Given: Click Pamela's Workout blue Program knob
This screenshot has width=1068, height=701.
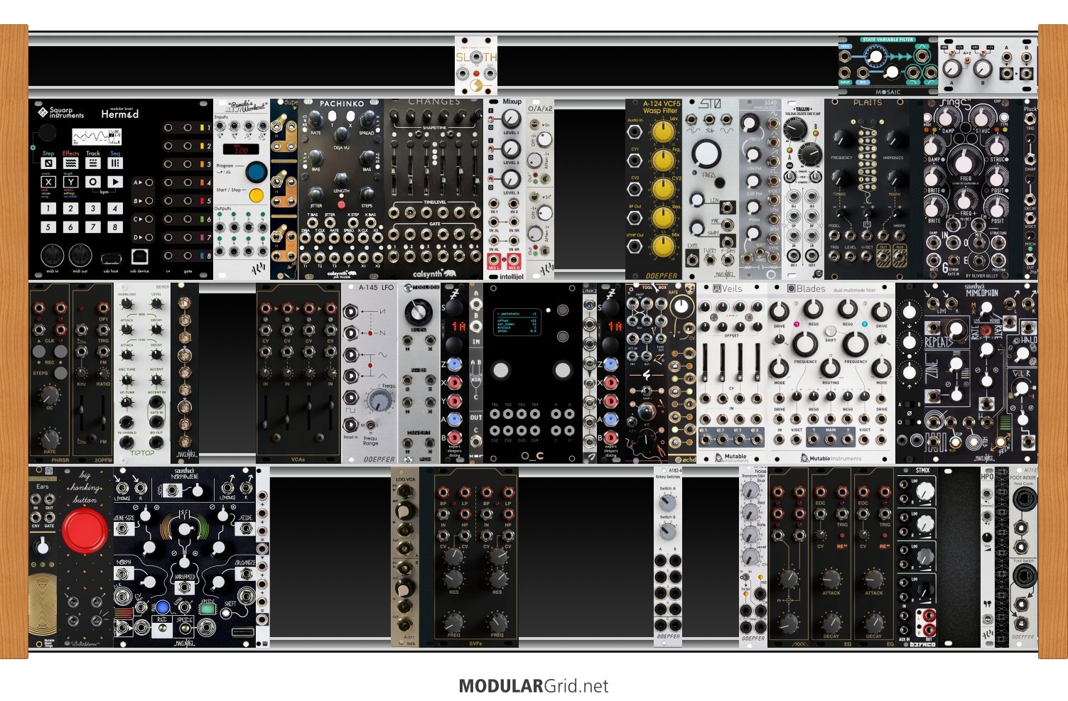Looking at the screenshot, I should (256, 172).
